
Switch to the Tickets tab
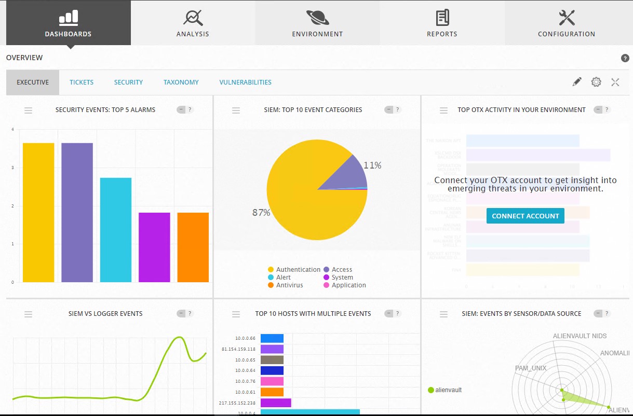click(x=82, y=82)
